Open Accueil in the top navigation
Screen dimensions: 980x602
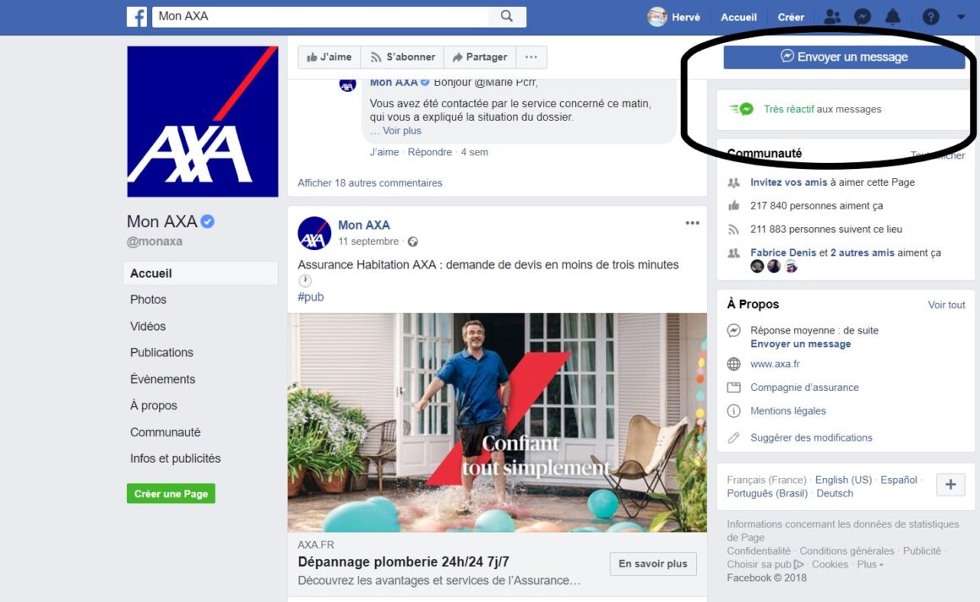pyautogui.click(x=738, y=16)
